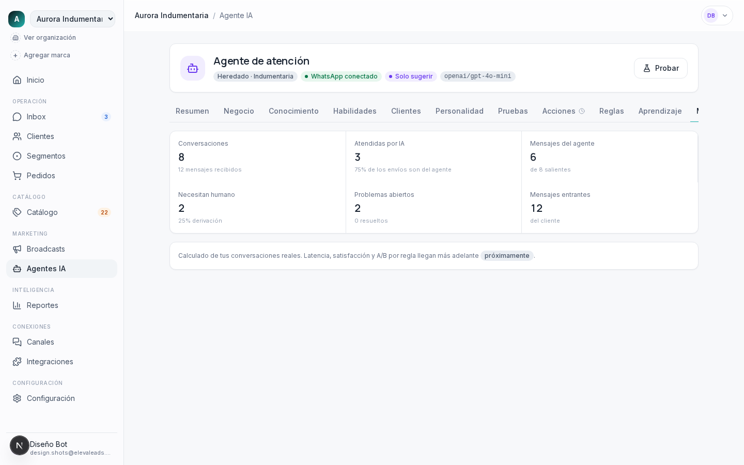
Task: Go to the Clientes tab in agent panel
Action: [x=406, y=111]
